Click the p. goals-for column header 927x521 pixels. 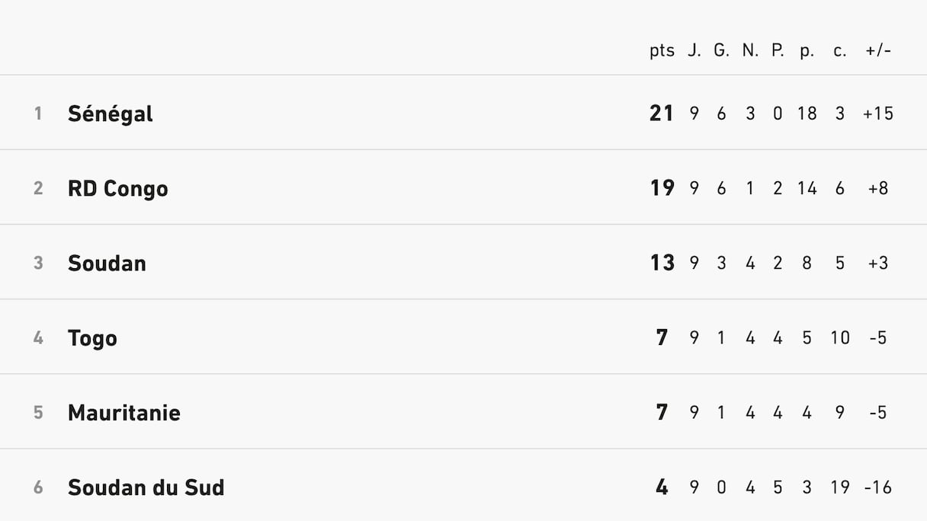pos(807,51)
